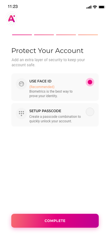
Task: Select the Setup Passcode radio button
Action: pos(90,112)
